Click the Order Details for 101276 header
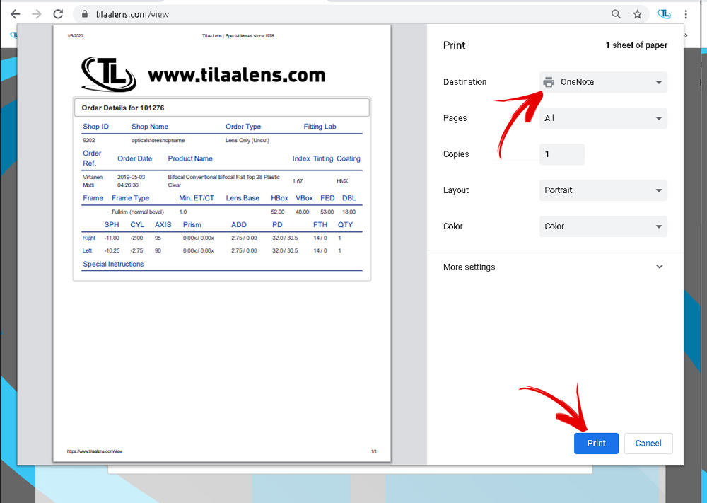Screen dimensions: 707x503 click(x=221, y=108)
